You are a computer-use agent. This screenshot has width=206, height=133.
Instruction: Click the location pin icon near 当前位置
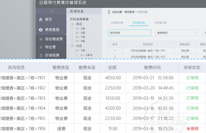(x=109, y=12)
